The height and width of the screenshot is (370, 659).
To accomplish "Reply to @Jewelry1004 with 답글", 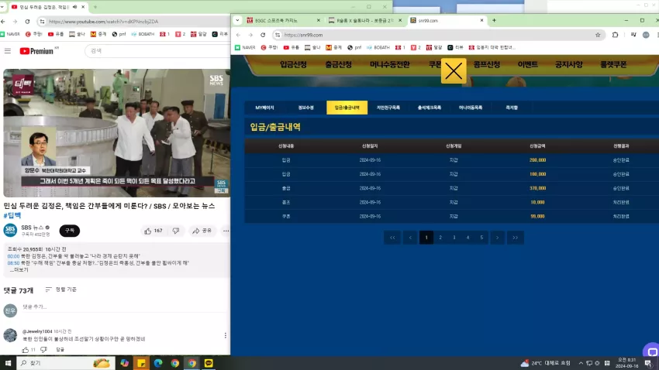I will [60, 349].
